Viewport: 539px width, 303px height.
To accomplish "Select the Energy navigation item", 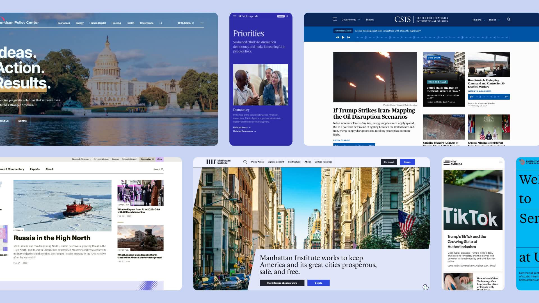I will pos(80,23).
